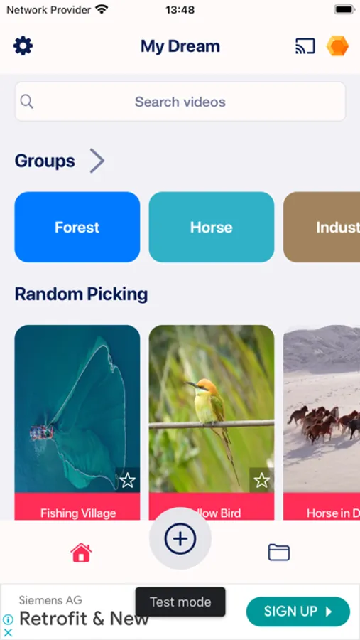Screen dimensions: 360x640
Task: Close the ad with the X icon
Action: [x=8, y=633]
